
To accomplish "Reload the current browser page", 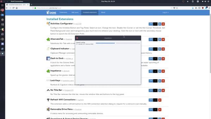I will pos(13,8).
